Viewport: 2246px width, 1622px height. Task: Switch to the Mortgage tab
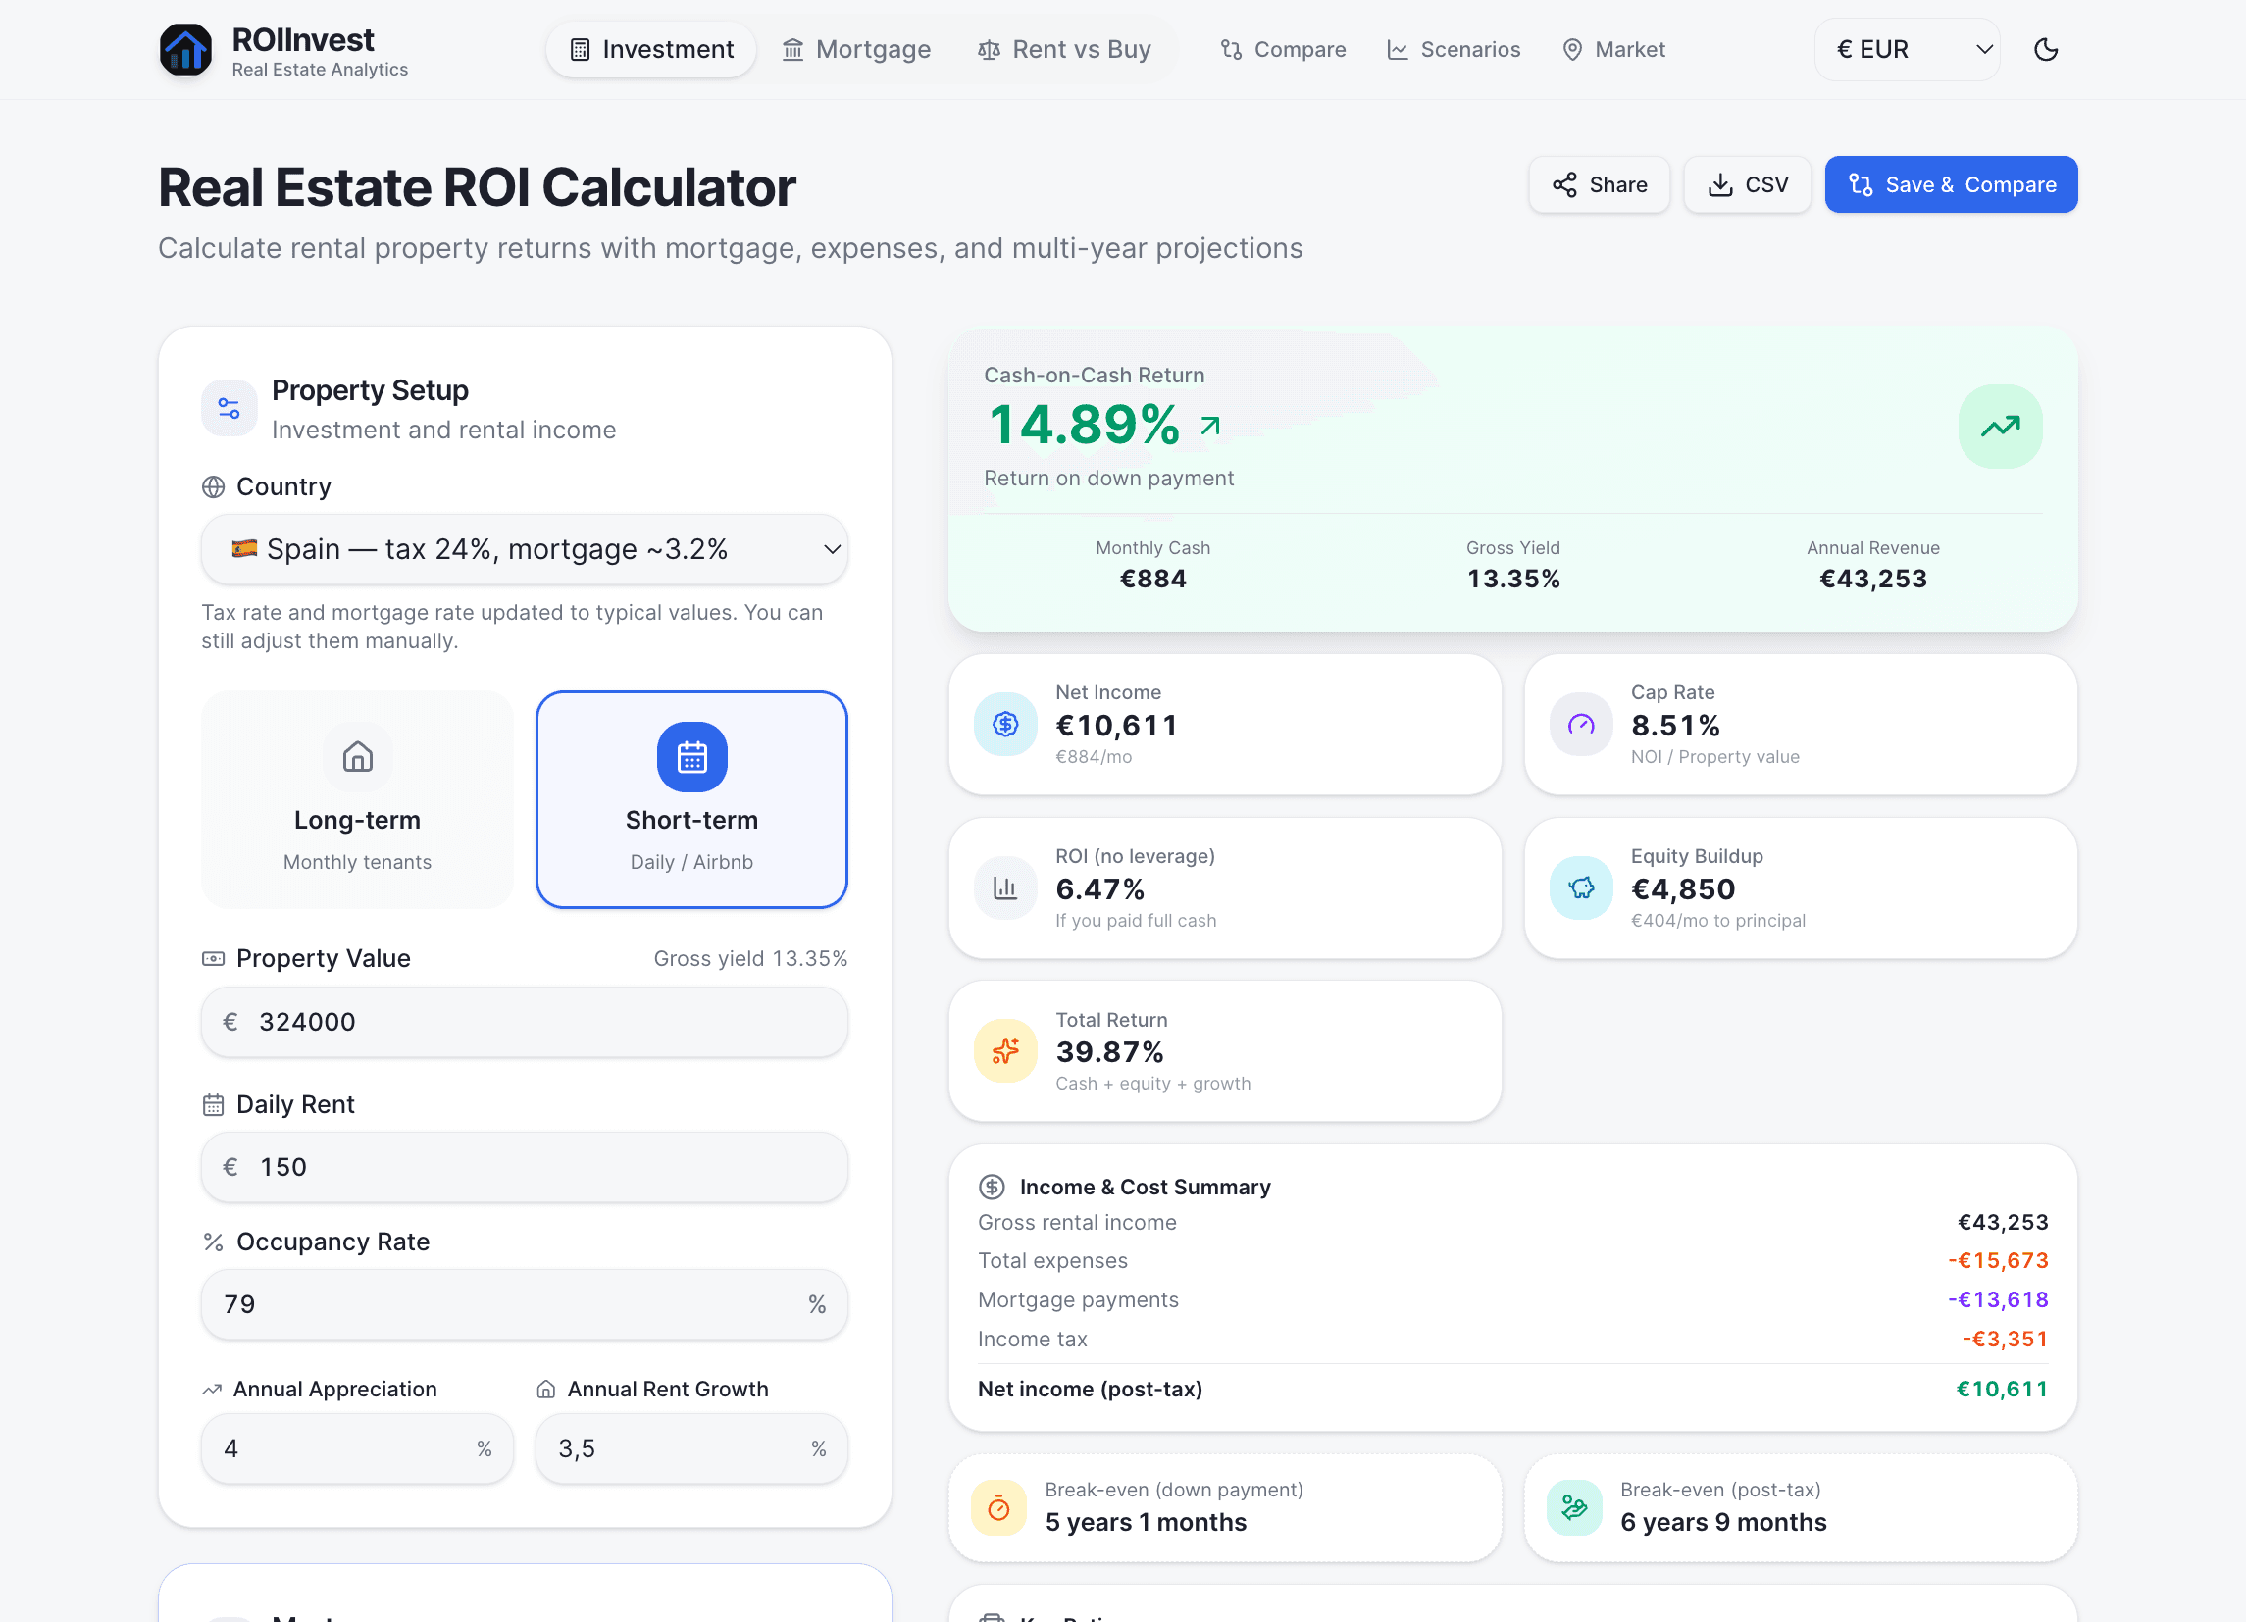tap(855, 49)
